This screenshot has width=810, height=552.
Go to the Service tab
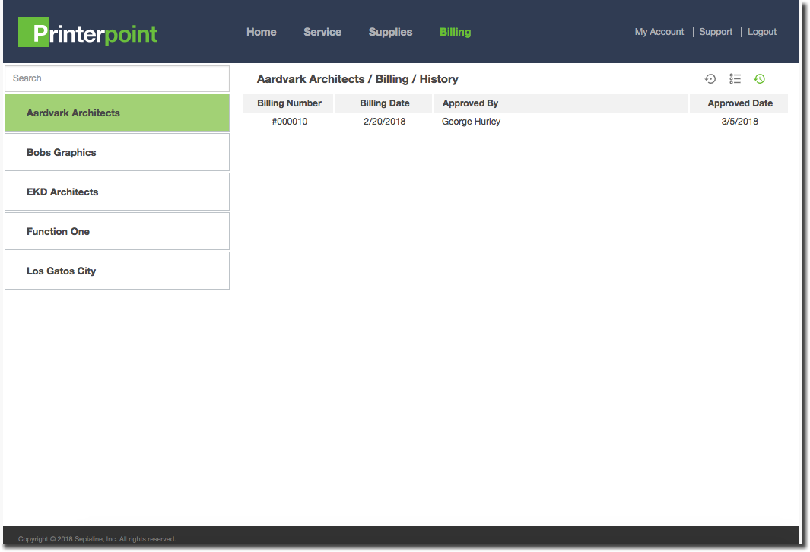pyautogui.click(x=322, y=32)
